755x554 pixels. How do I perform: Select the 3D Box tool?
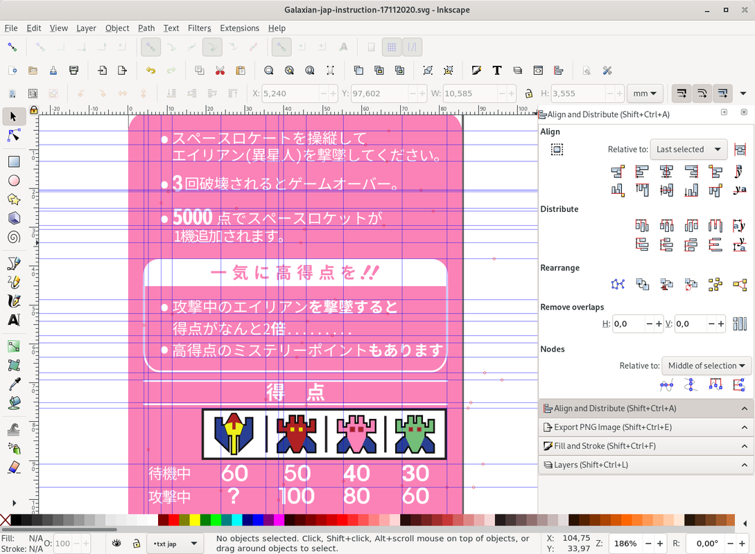13,218
